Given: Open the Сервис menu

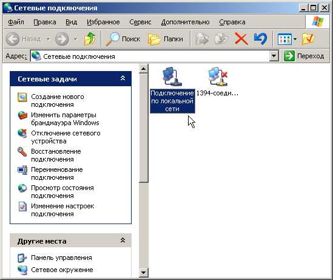Looking at the screenshot, I should (140, 22).
